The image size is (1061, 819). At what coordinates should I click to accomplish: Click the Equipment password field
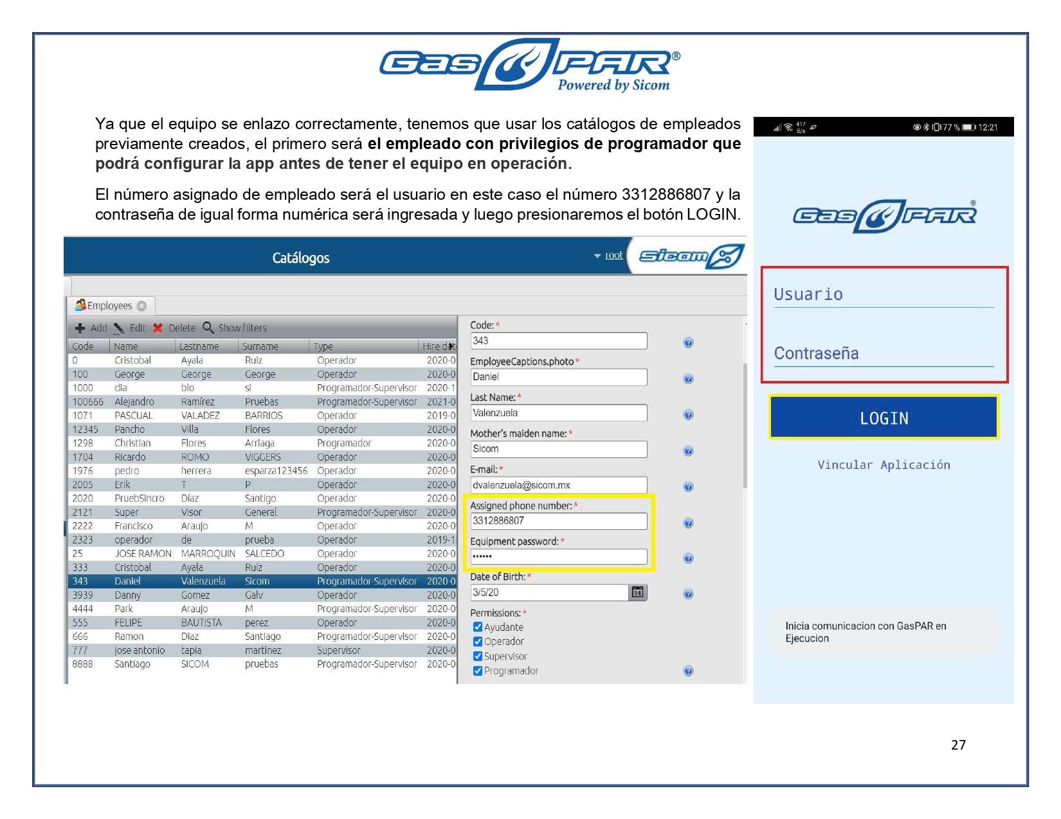558,556
